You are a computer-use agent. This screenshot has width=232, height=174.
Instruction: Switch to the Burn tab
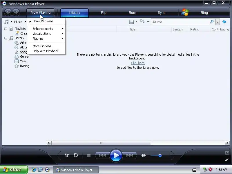(x=133, y=12)
